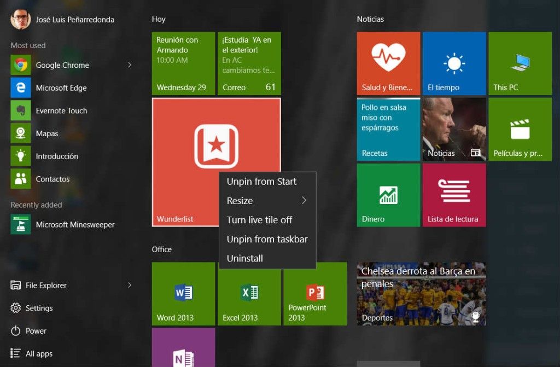Click the All apps label
This screenshot has height=367, width=560.
click(39, 354)
